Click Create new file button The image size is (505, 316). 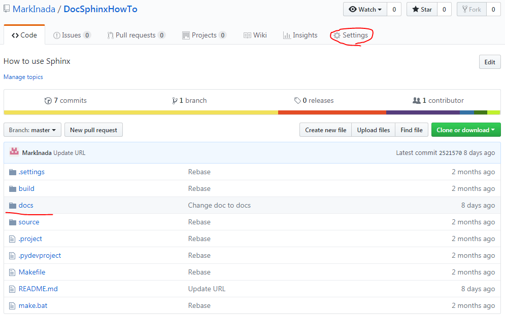coord(326,130)
